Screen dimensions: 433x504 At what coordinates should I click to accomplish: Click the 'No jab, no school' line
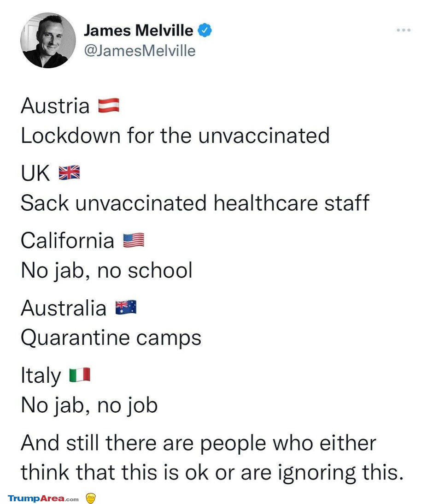[106, 271]
